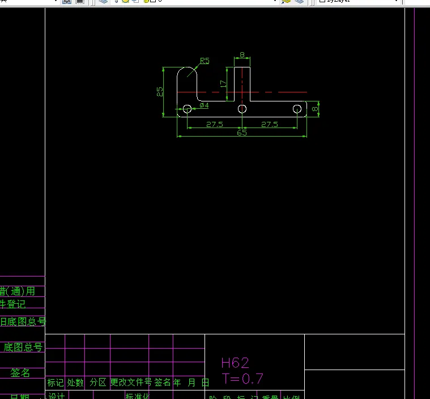Open the ByLayer color dropdown
Screen dimensions: 430x399
359,1
